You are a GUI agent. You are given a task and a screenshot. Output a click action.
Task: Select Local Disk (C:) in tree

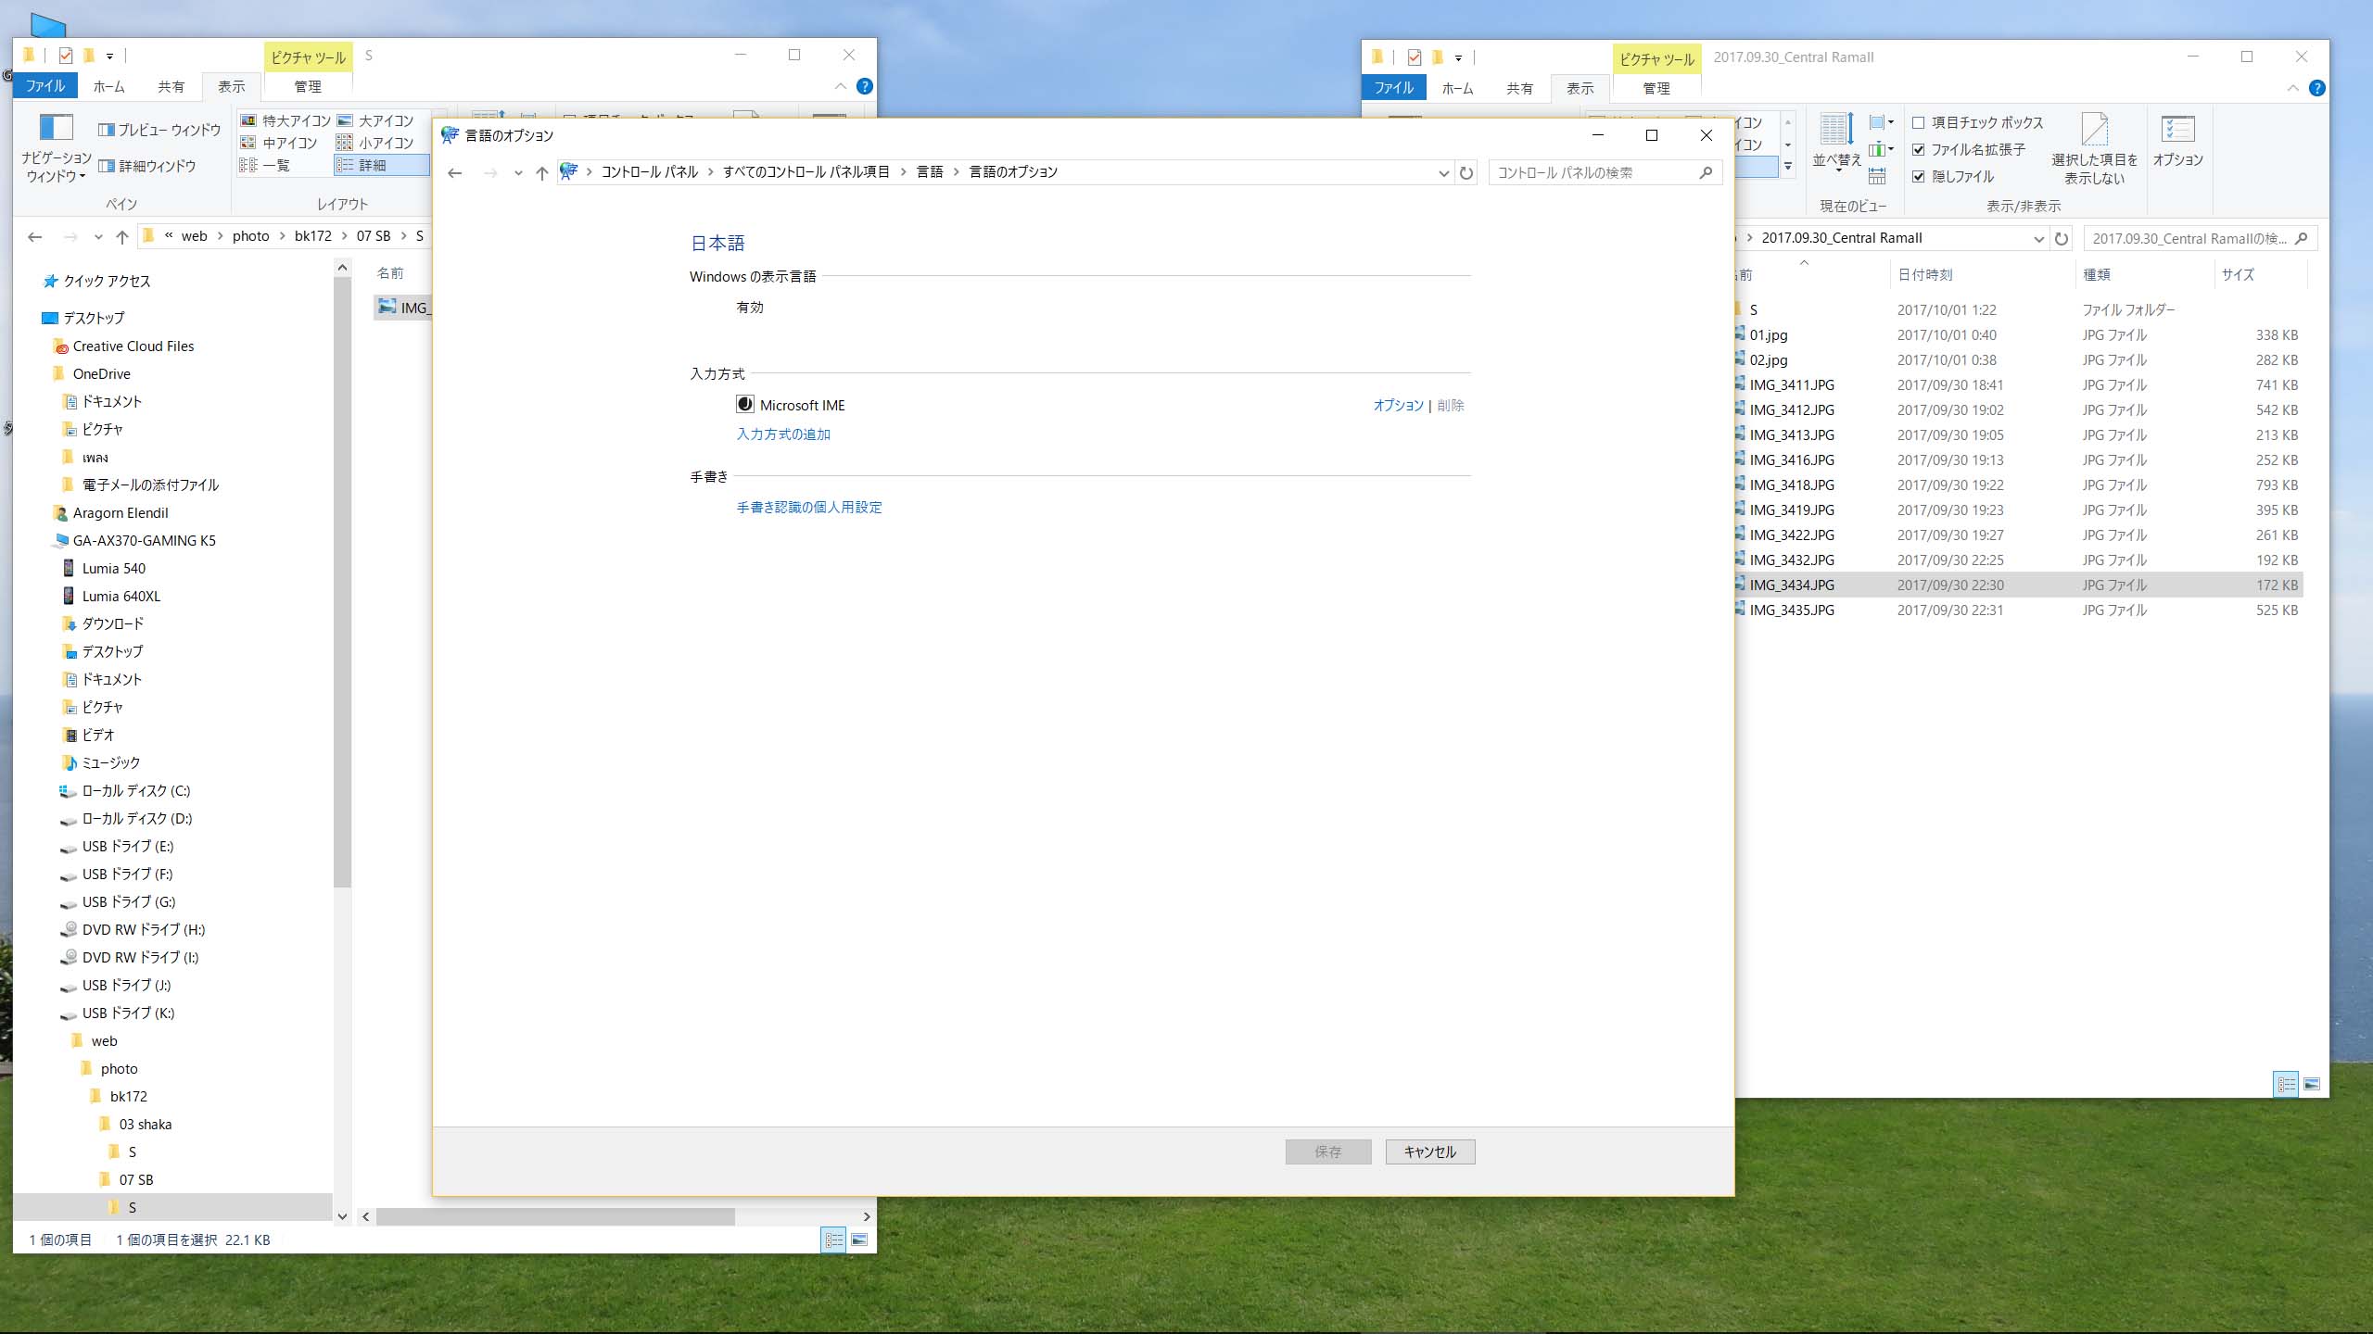[x=136, y=791]
